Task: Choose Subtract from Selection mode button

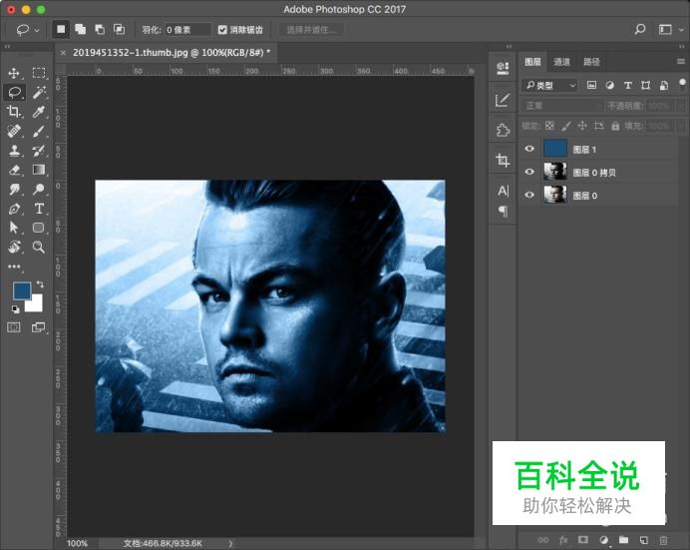Action: click(100, 30)
